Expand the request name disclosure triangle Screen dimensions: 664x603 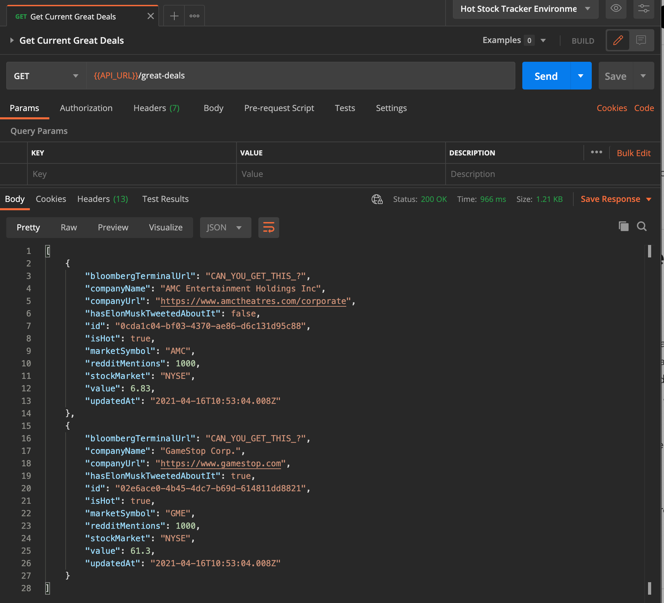pos(12,40)
